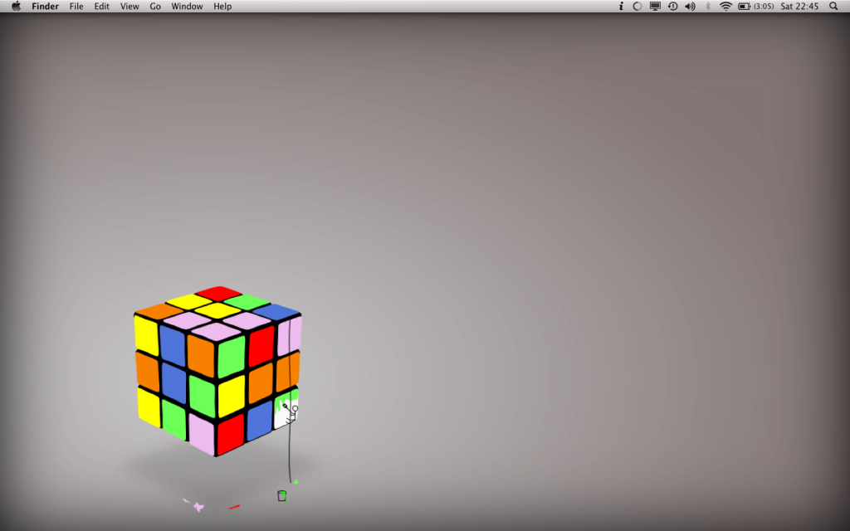Open Spotlight search from the menu bar
The image size is (850, 531).
click(x=833, y=7)
